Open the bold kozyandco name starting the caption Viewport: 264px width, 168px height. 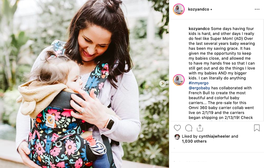click(199, 29)
